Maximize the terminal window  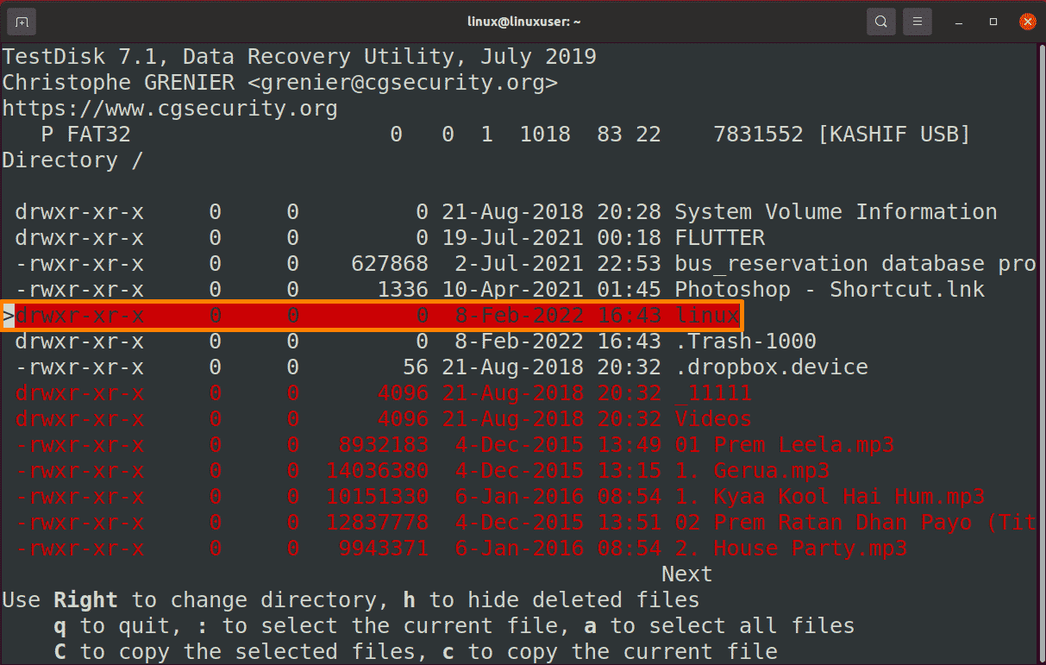[x=993, y=22]
